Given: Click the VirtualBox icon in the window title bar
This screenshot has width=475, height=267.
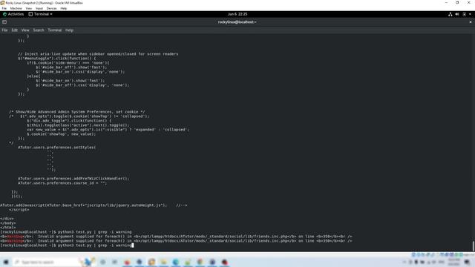Looking at the screenshot, I should click(x=2, y=3).
